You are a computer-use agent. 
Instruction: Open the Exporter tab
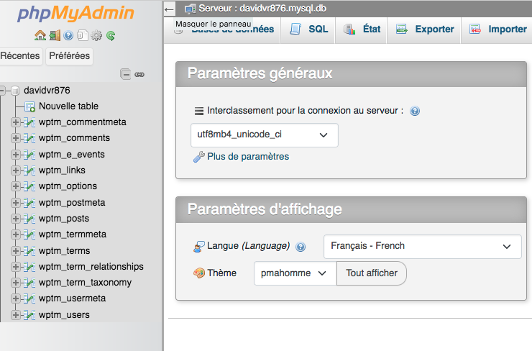click(424, 29)
